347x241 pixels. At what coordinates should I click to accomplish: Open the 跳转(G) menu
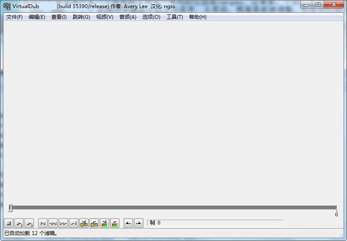[82, 17]
